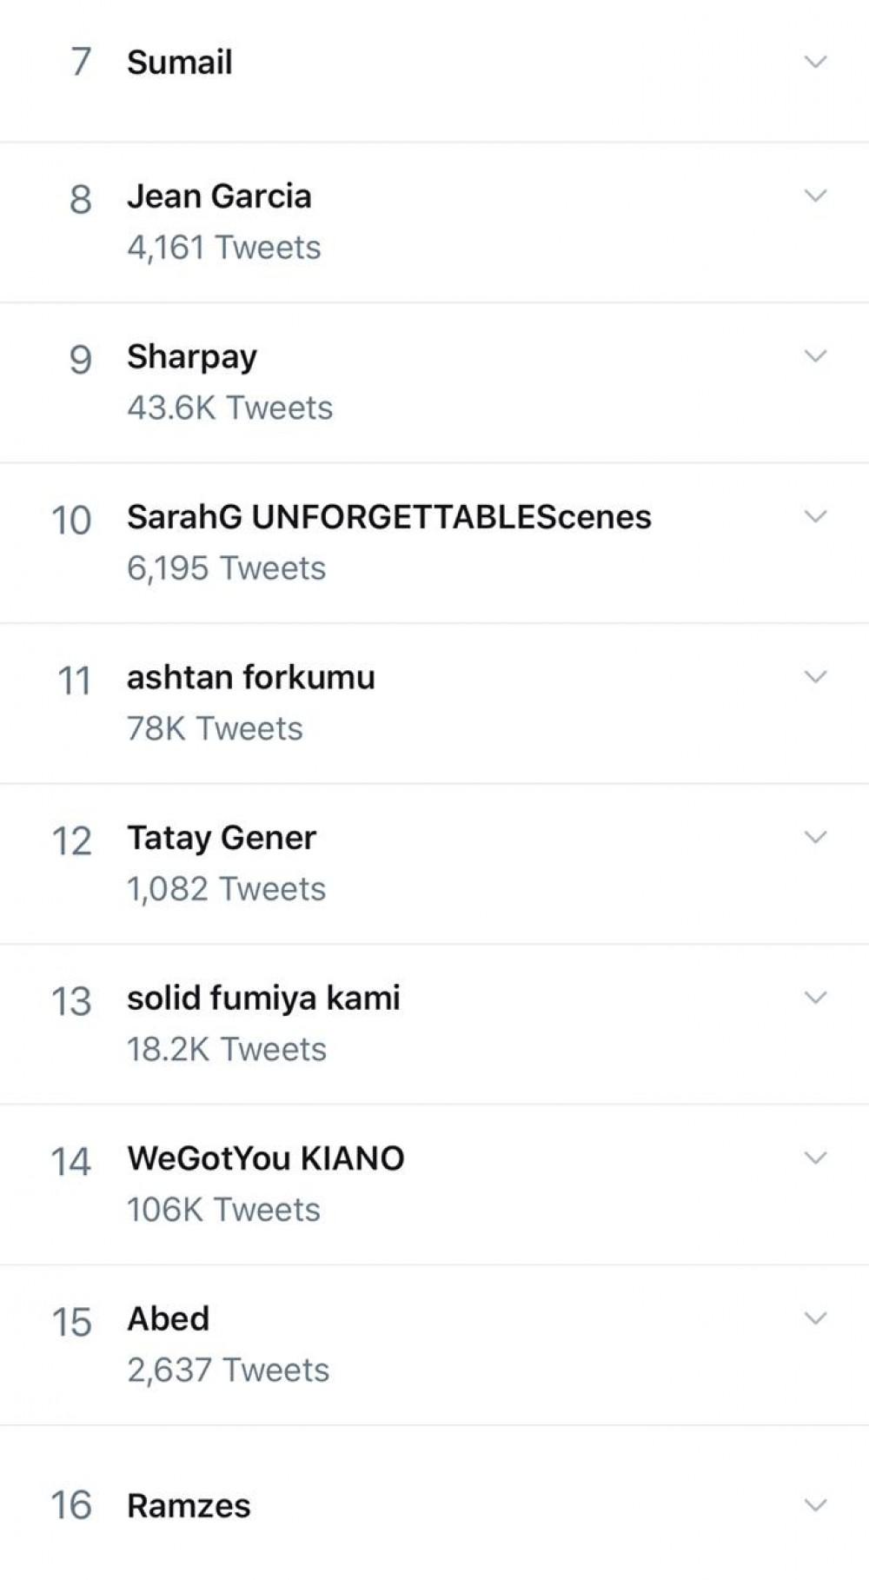
Task: Open the ashtan forkumu chevron menu
Action: point(815,677)
